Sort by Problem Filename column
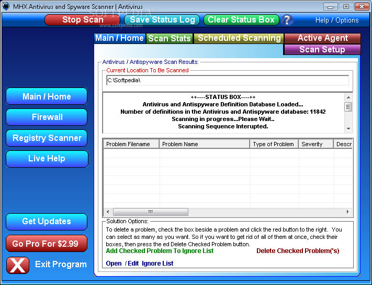 [131, 144]
